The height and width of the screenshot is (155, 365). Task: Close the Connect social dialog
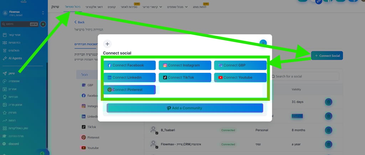pos(263,43)
